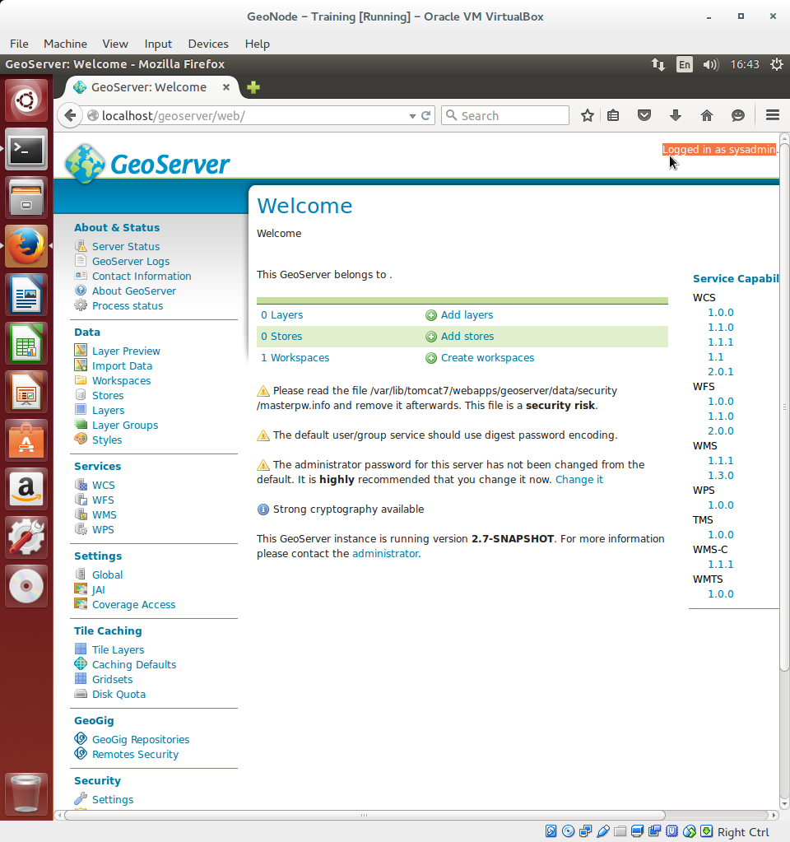The width and height of the screenshot is (790, 842).
Task: Open the Machine menu
Action: [x=65, y=44]
